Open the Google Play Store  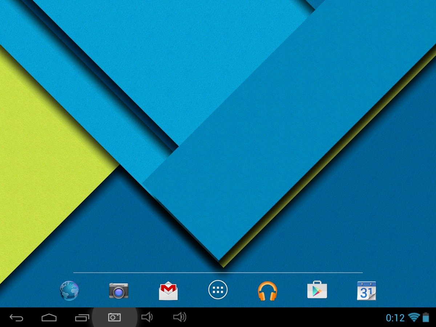[x=317, y=290]
